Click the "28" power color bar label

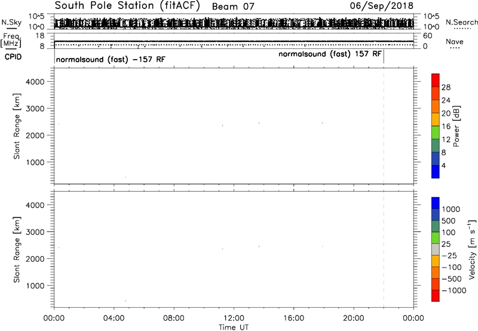446,87
